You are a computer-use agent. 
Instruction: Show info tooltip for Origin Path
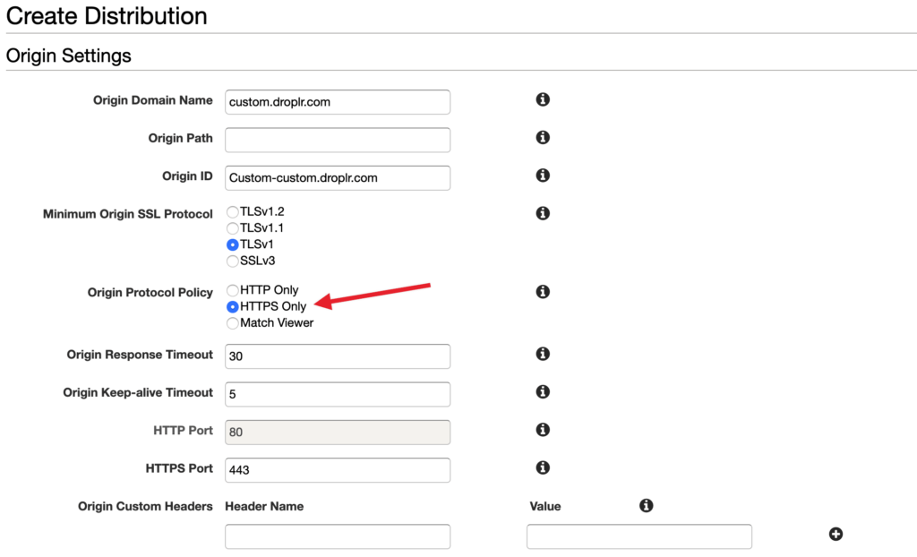coord(543,138)
